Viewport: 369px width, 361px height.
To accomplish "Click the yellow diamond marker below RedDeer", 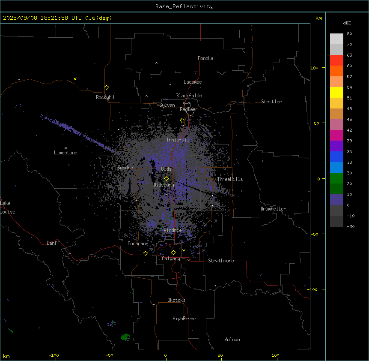I will [182, 120].
